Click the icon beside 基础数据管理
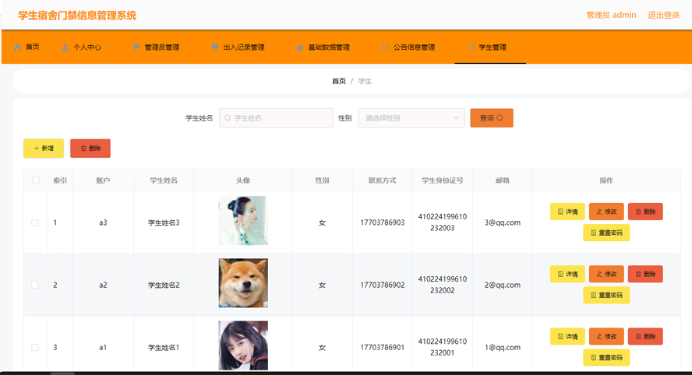 [300, 47]
